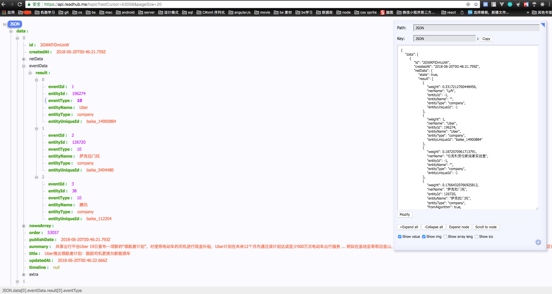Select the entityName value Uber
The height and width of the screenshot is (294, 552).
(84, 107)
